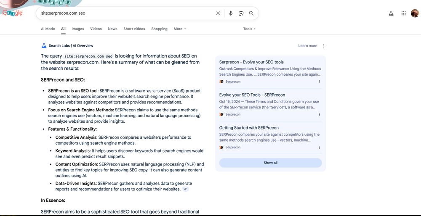Open AI Overview three-dot options menu
Image resolution: width=421 pixels, height=216 pixels.
coord(324,46)
